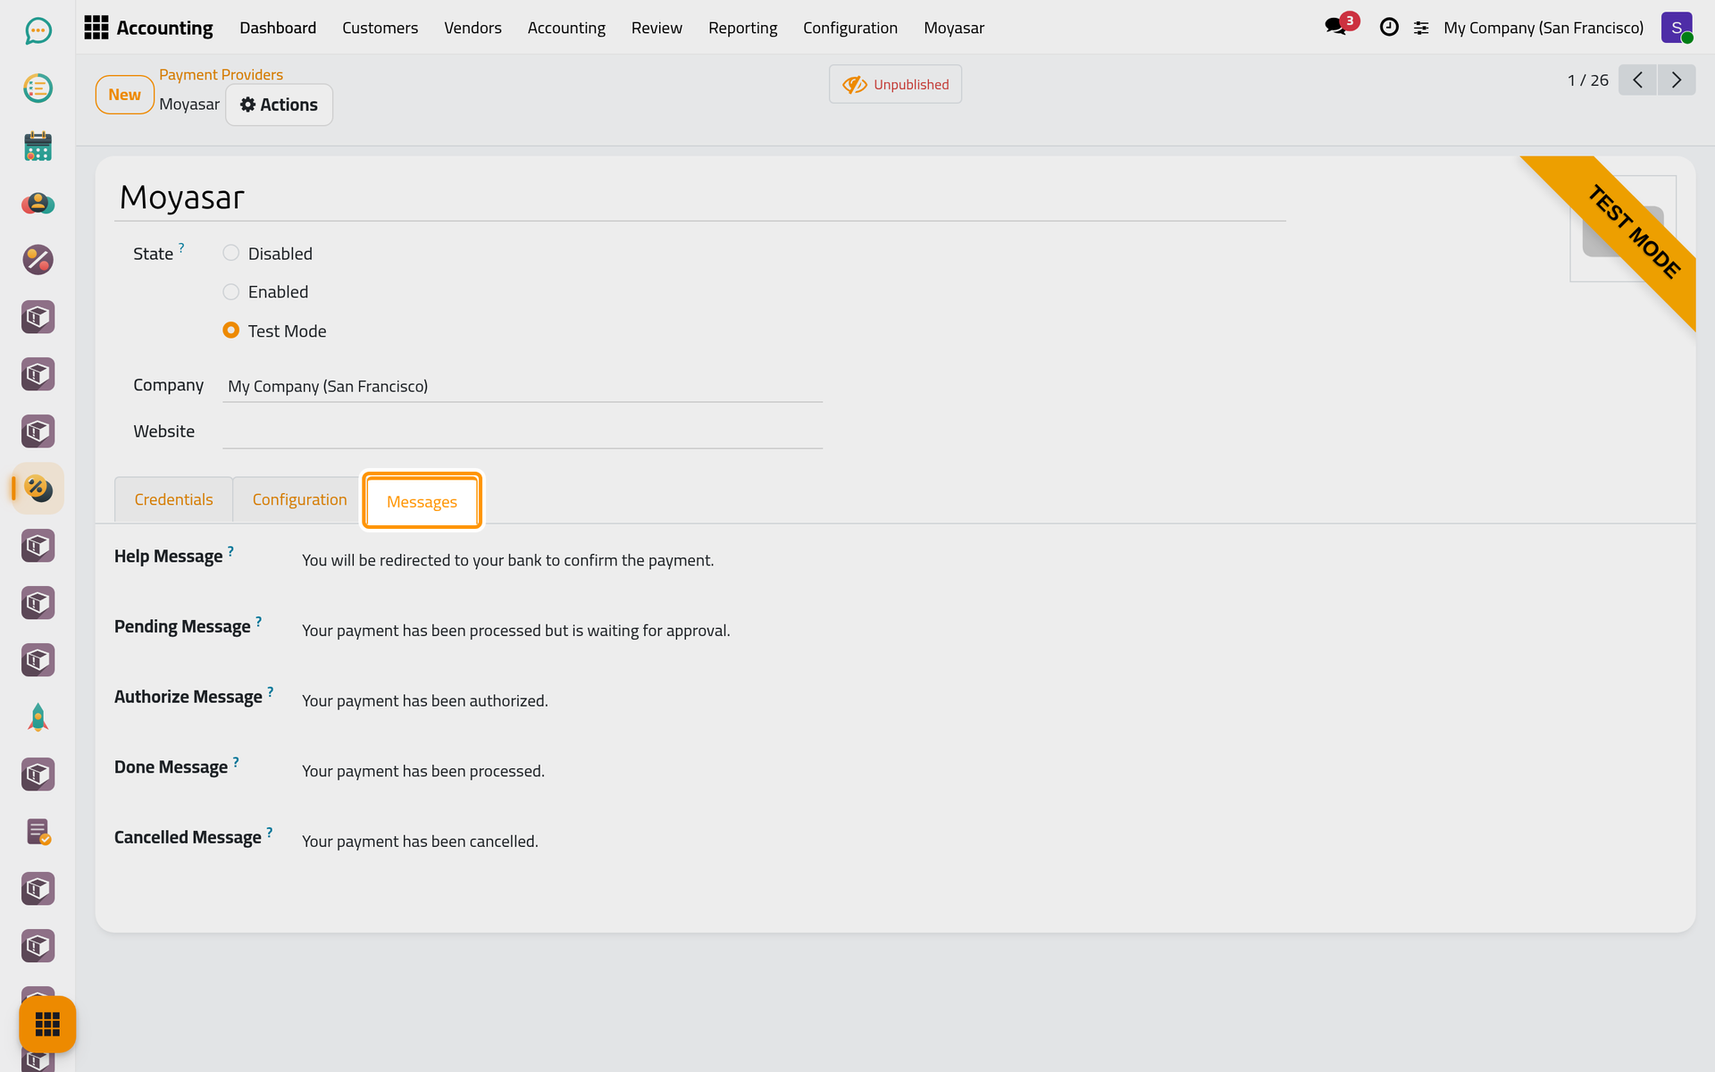Select the Disabled state radio button
Viewport: 1715px width, 1072px height.
coord(231,253)
